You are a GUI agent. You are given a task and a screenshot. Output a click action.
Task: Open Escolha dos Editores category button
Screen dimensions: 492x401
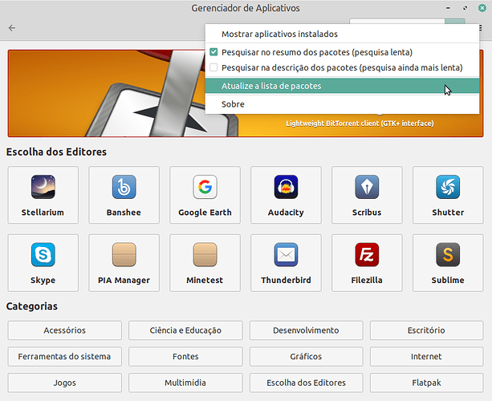307,383
